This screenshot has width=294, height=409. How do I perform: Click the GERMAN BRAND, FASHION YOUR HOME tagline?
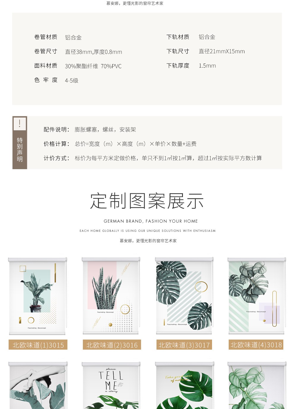point(151,221)
